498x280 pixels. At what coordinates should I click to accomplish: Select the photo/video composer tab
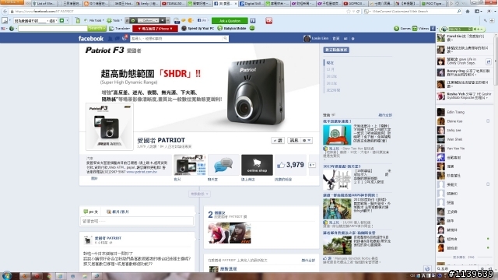click(117, 212)
